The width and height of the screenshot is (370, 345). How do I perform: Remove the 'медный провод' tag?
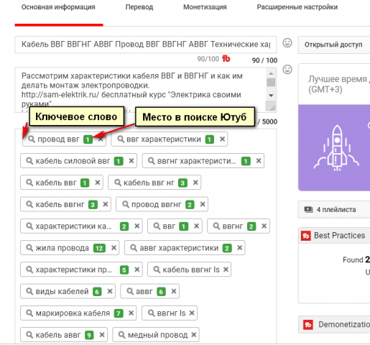[194, 335]
